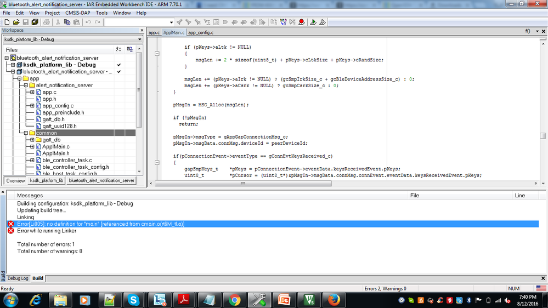Click the Redo arrow icon
548x308 pixels.
pyautogui.click(x=98, y=22)
